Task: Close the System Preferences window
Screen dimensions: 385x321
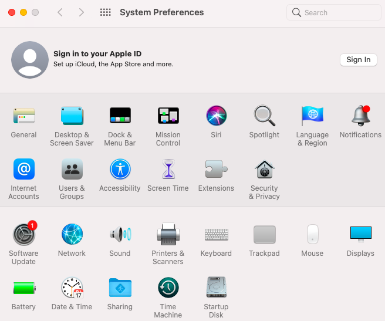Action: click(12, 12)
